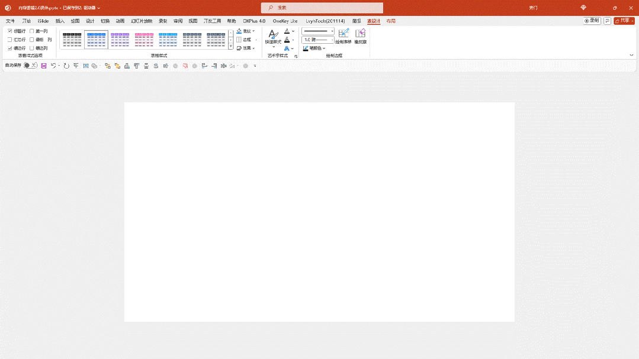The height and width of the screenshot is (359, 639).
Task: Click the Share (共享) button
Action: (624, 21)
